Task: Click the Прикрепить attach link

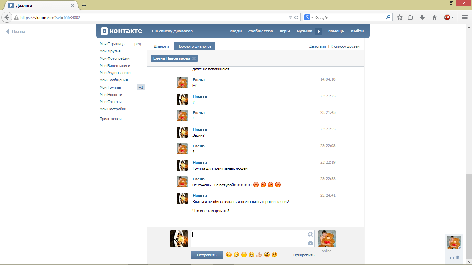Action: click(x=304, y=255)
